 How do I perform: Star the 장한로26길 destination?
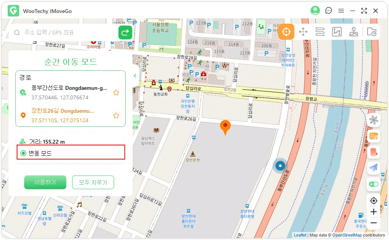tap(116, 115)
